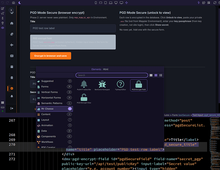Choose the PGD Decrypt View element
220x170 pixels.
pos(84,99)
